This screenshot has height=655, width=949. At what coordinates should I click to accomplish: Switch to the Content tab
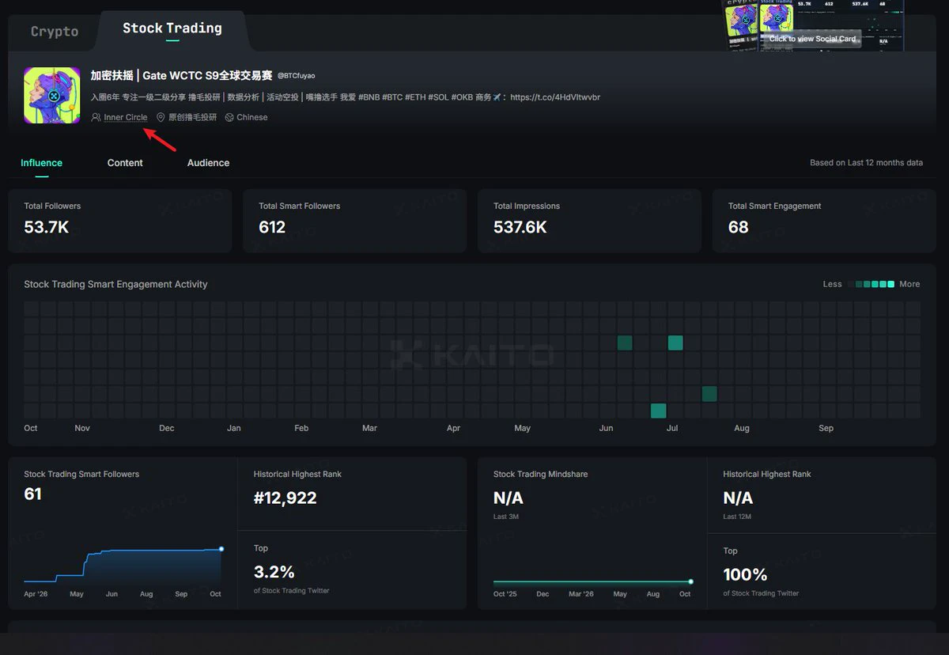click(x=125, y=163)
